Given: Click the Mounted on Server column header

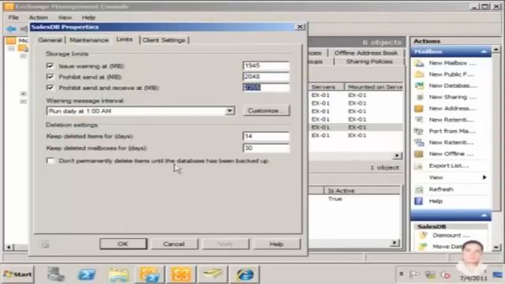Looking at the screenshot, I should 374,87.
